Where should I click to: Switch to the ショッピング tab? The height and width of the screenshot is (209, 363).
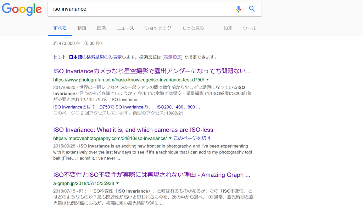click(157, 28)
